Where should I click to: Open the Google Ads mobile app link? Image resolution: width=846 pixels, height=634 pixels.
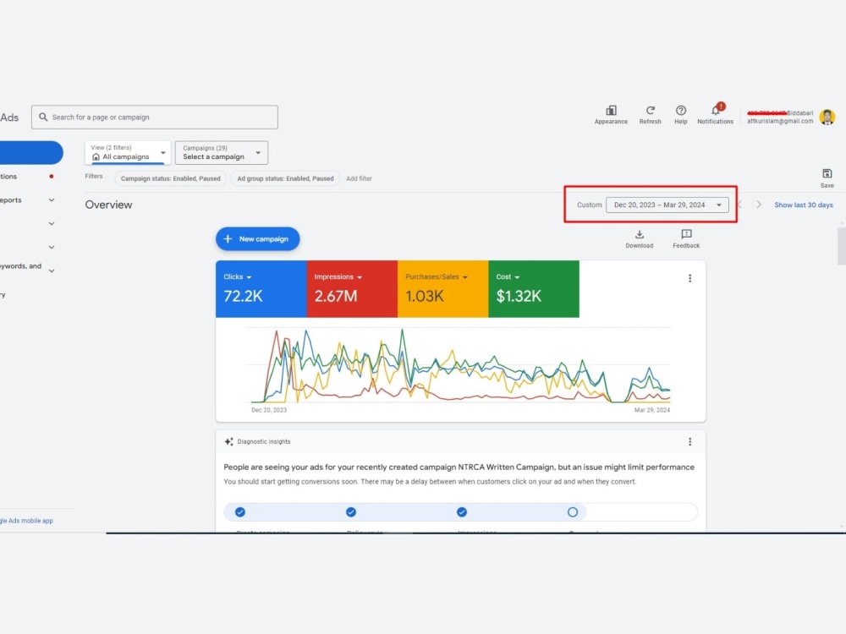tap(26, 521)
